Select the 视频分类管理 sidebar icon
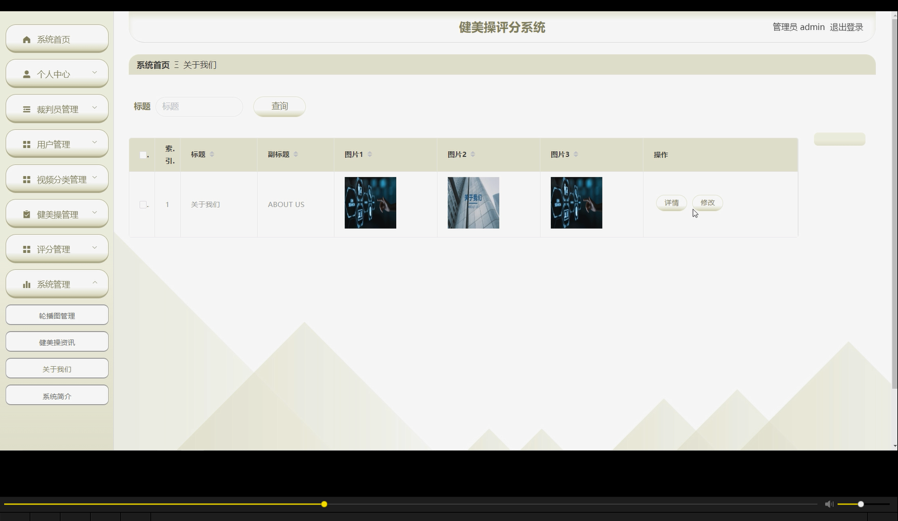The height and width of the screenshot is (521, 898). [27, 178]
